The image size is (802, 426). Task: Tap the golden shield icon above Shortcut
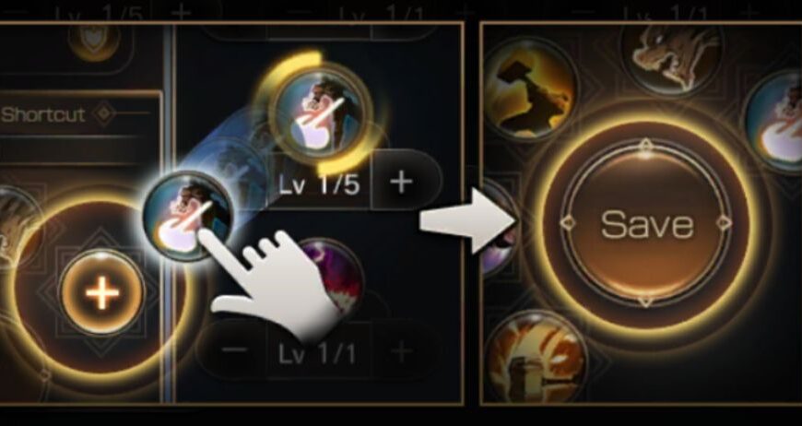pos(94,40)
